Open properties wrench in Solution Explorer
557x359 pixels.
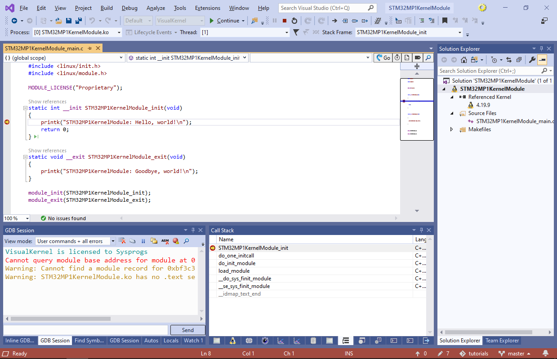point(532,60)
